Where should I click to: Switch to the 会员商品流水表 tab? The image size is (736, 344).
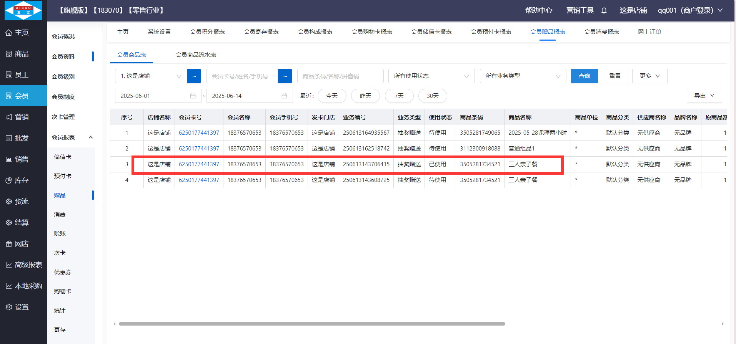(x=196, y=55)
